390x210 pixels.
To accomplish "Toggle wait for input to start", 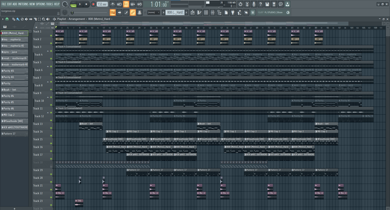I will coord(120,4).
